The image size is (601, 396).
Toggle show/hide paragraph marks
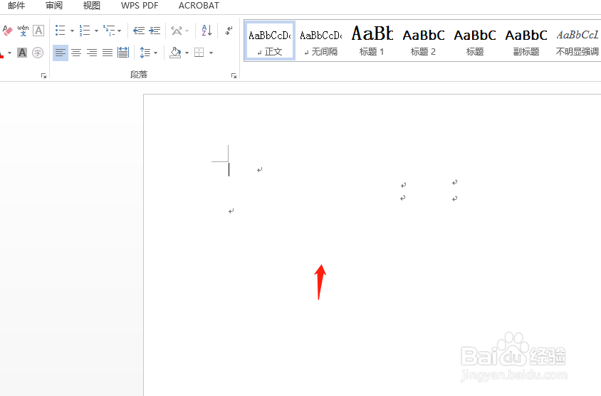pos(229,31)
